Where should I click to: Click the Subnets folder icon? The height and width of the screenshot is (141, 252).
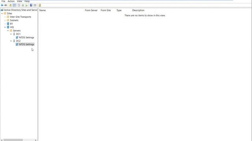pyautogui.click(x=8, y=20)
